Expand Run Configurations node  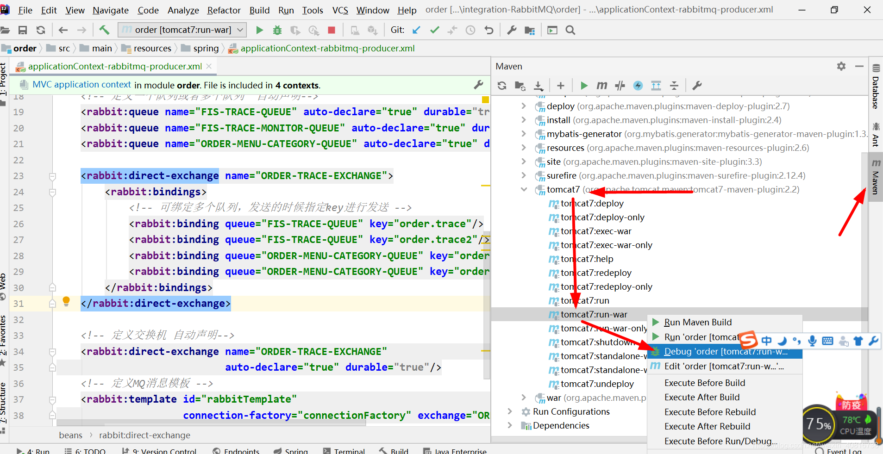click(x=510, y=411)
